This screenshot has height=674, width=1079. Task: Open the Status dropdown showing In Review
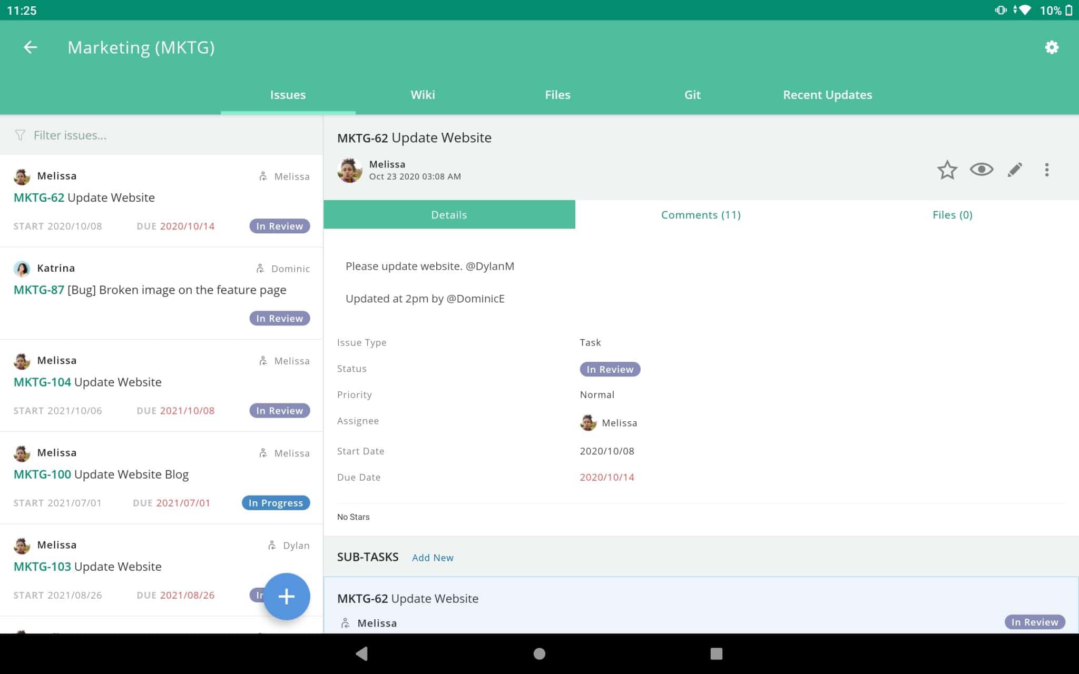(610, 369)
